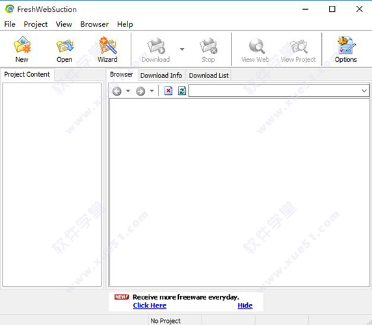The height and width of the screenshot is (325, 372).
Task: Switch to the Download Info tab
Action: point(161,75)
